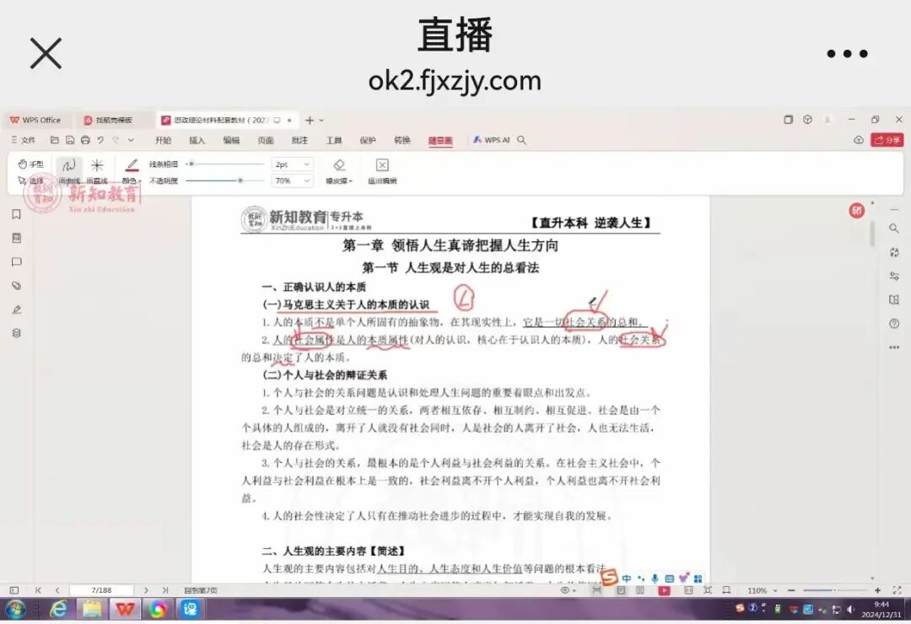
Task: Click the 回到第7页 button at bottom
Action: tap(200, 589)
